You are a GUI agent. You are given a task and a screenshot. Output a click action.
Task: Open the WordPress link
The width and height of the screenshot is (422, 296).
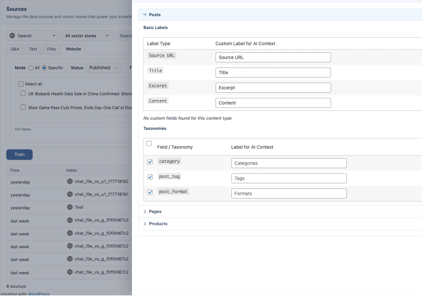tap(38, 294)
